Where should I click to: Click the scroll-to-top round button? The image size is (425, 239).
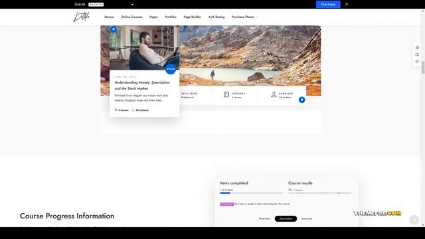pyautogui.click(x=414, y=220)
